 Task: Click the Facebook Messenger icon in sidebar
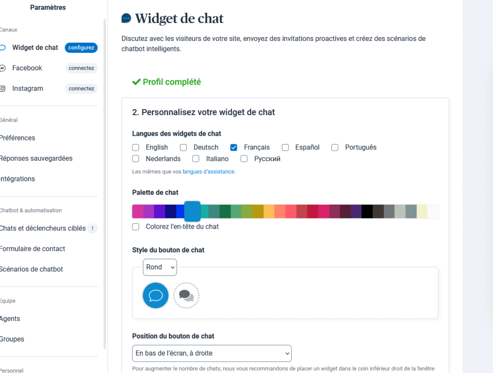(x=2, y=68)
